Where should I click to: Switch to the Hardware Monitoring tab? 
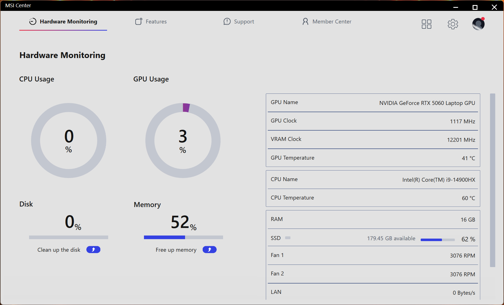[x=68, y=21]
